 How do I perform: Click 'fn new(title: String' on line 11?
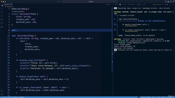[27, 38]
